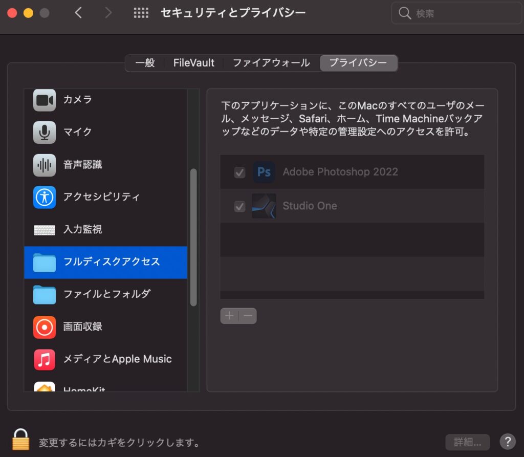Open the 一般 tab
The image size is (524, 457).
coord(145,63)
